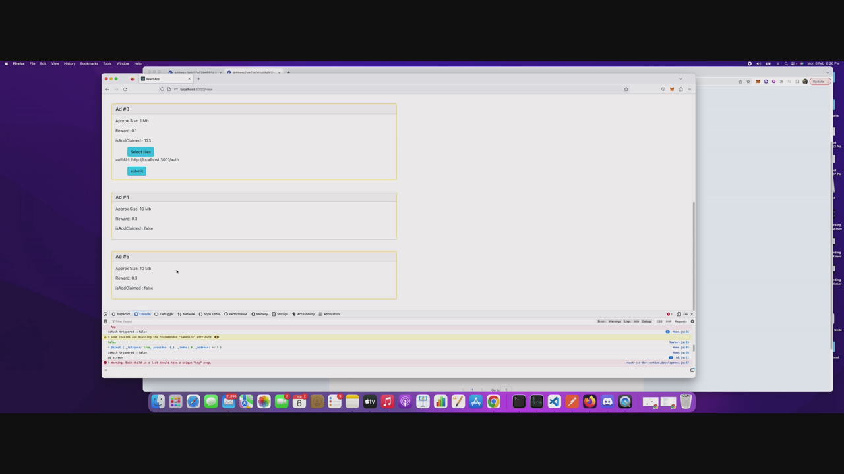Open Google Chrome from the dock

click(493, 402)
